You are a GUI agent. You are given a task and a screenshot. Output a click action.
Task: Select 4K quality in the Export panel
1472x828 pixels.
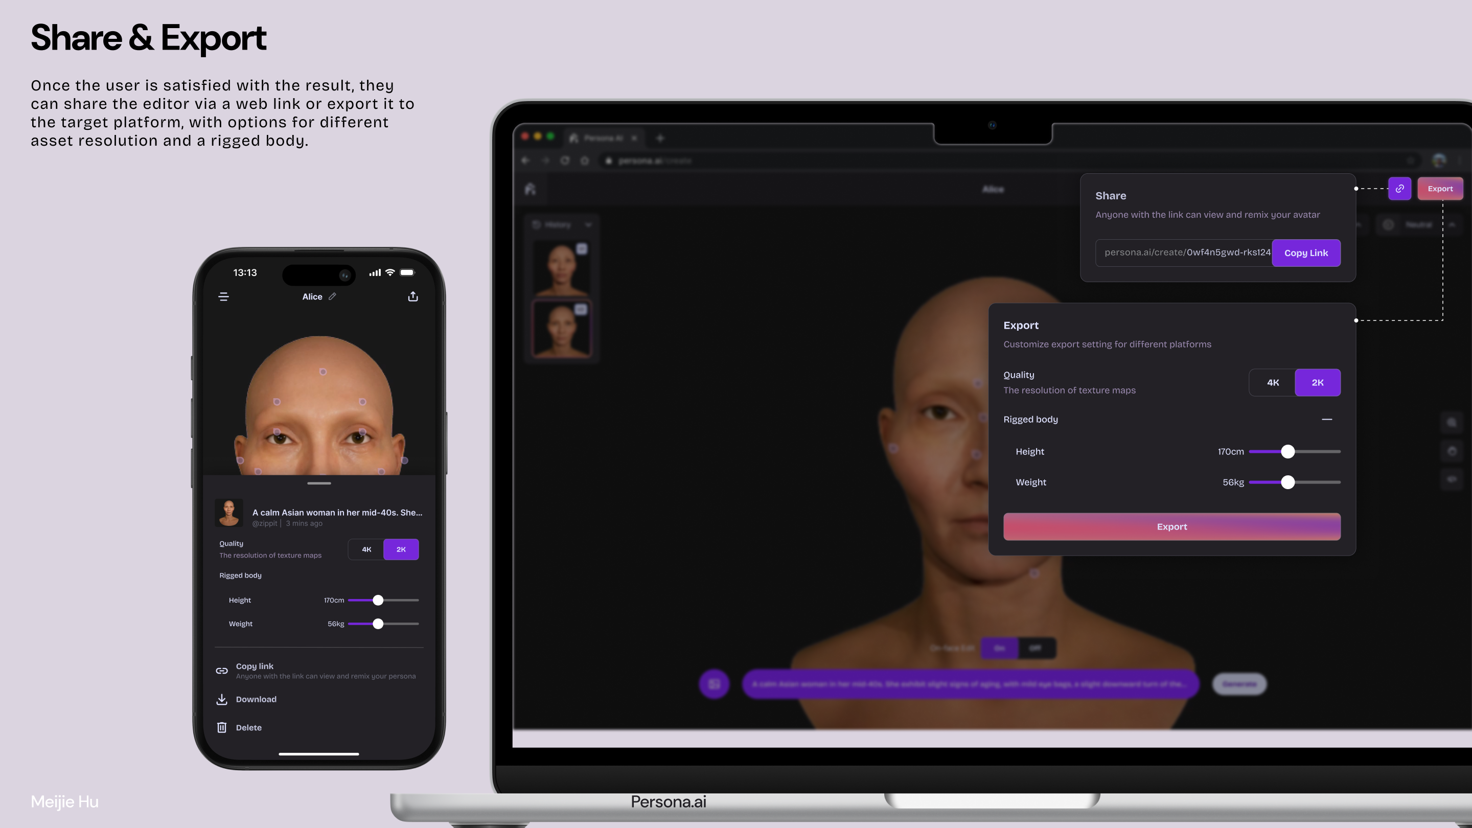pos(1273,382)
